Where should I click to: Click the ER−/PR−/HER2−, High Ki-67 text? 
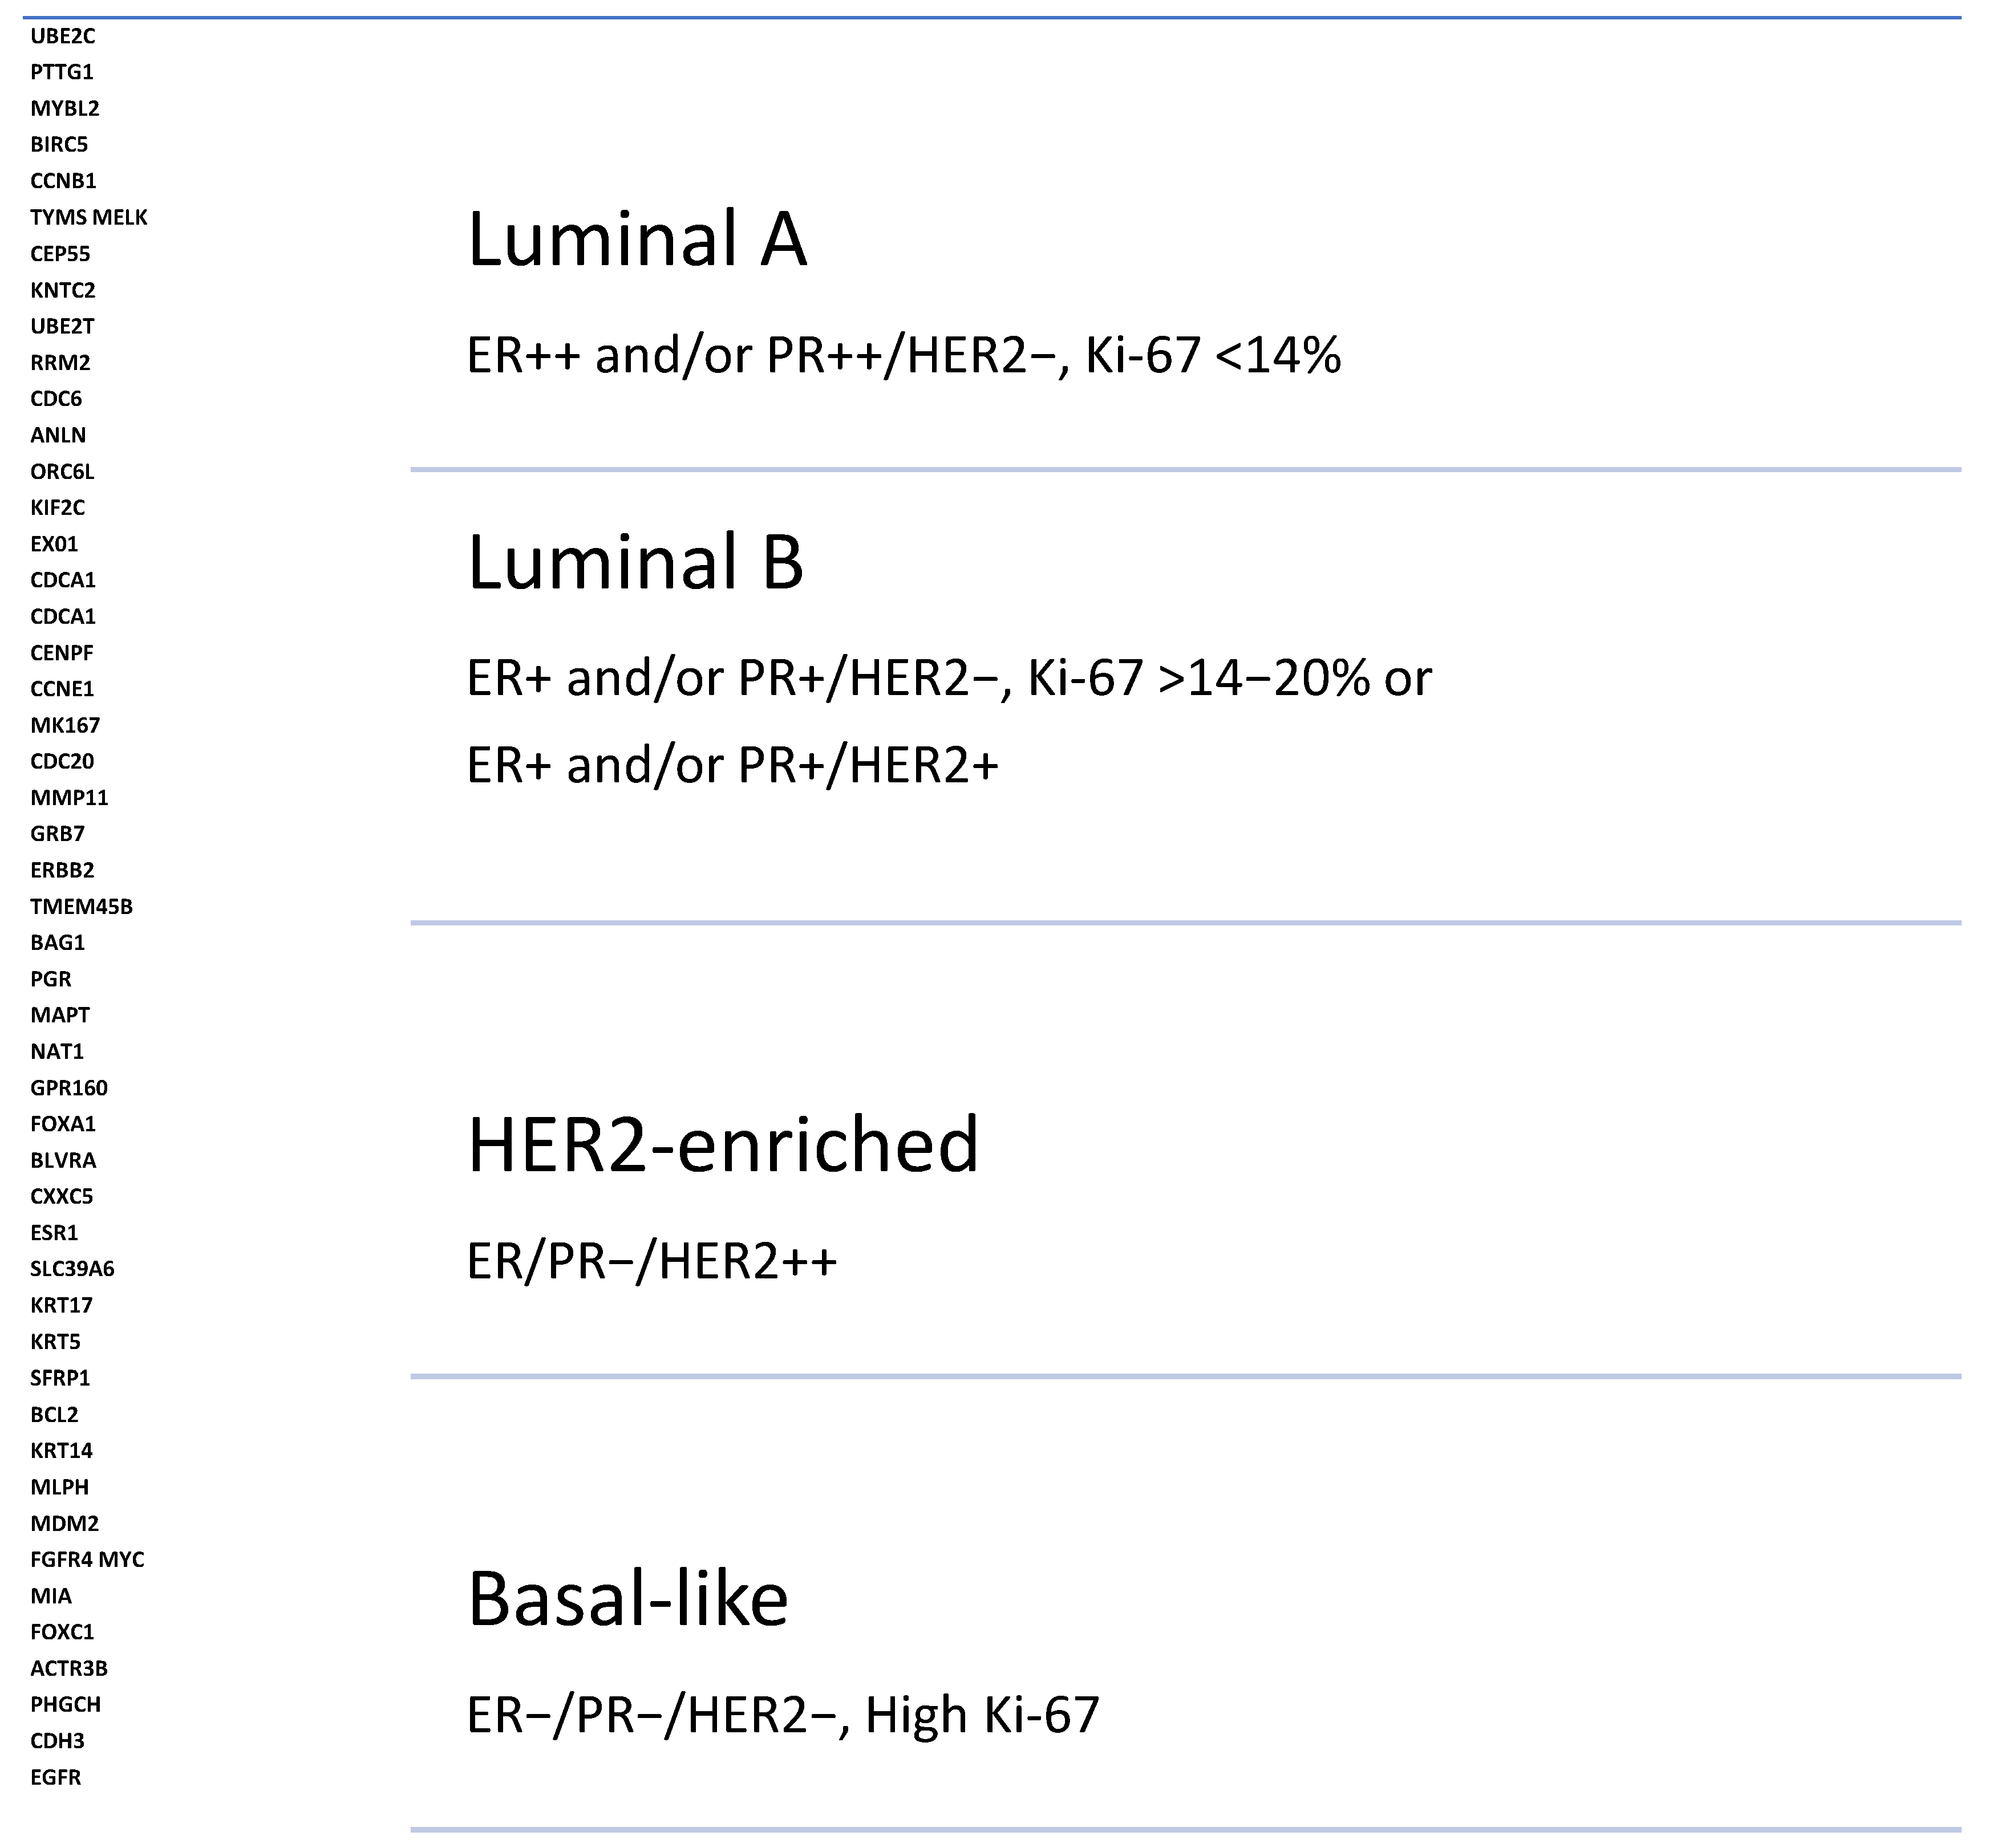(783, 1715)
